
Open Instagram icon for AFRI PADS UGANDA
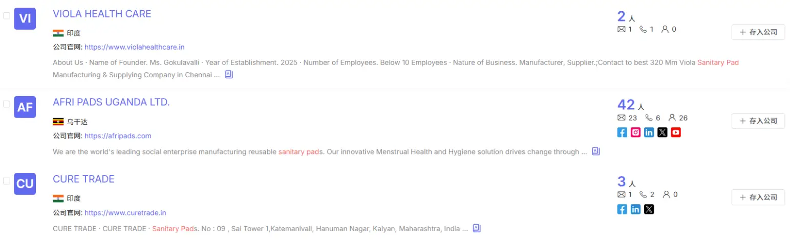(x=635, y=133)
